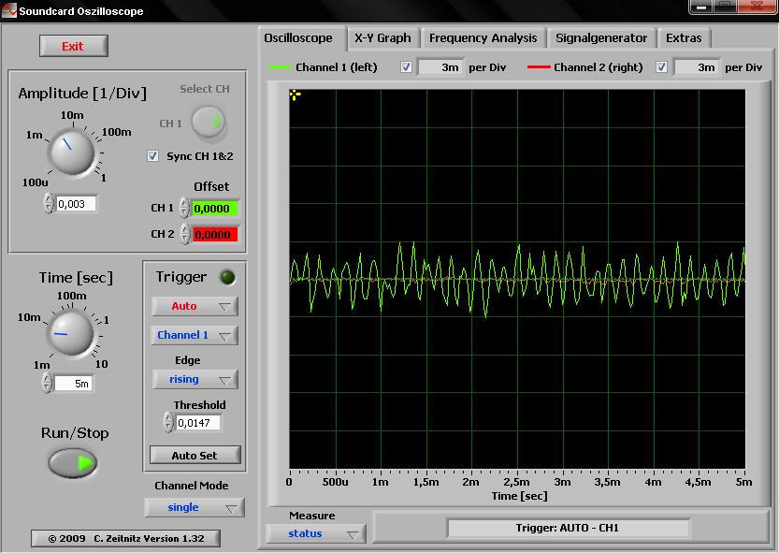Image resolution: width=779 pixels, height=553 pixels.
Task: Click the Soundcard Oszilloscope title icon
Action: [8, 11]
